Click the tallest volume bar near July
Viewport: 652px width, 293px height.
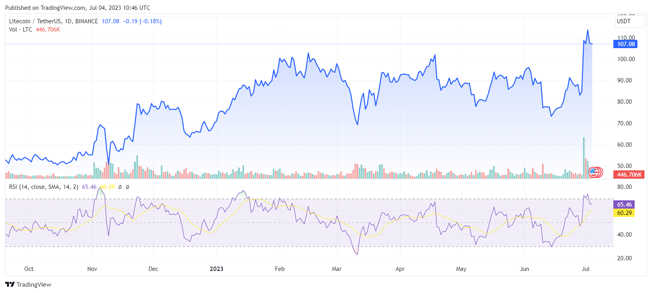pos(584,158)
